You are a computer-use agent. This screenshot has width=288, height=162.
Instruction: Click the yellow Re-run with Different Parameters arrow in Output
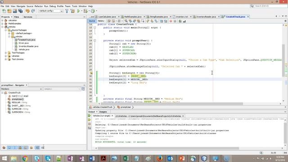(x=89, y=120)
